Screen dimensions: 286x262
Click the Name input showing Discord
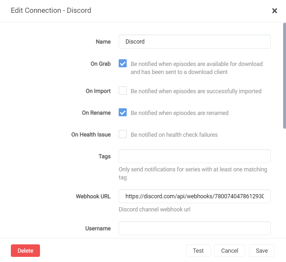tap(194, 42)
